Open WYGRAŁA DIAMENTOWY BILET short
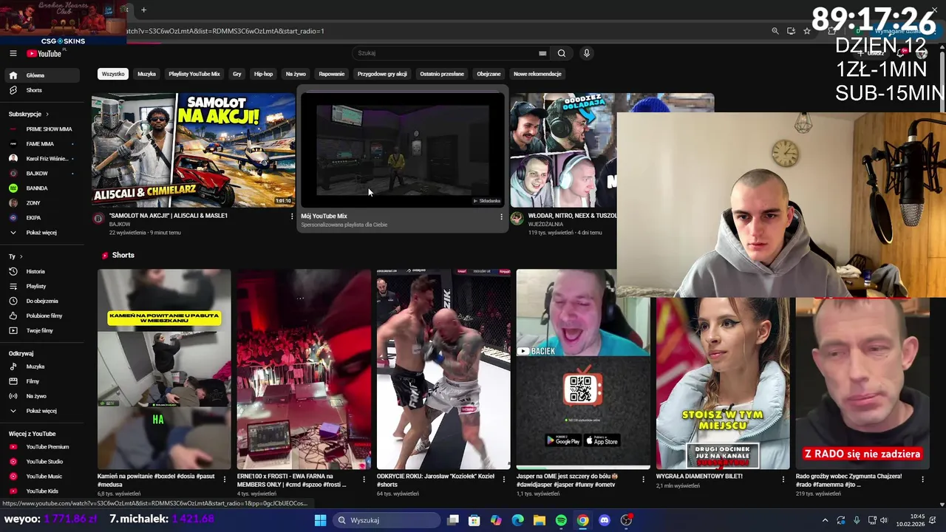 click(x=723, y=384)
